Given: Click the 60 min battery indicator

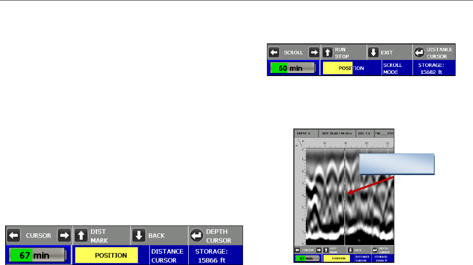Looking at the screenshot, I should (293, 68).
